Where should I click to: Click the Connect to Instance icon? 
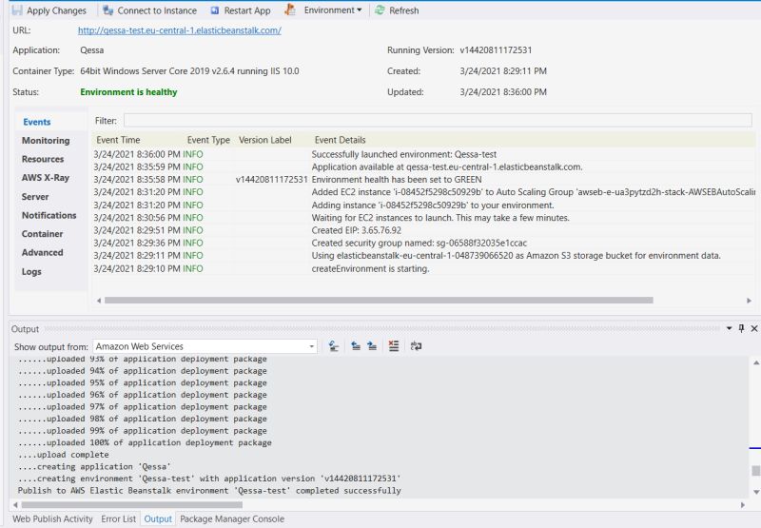pyautogui.click(x=108, y=10)
